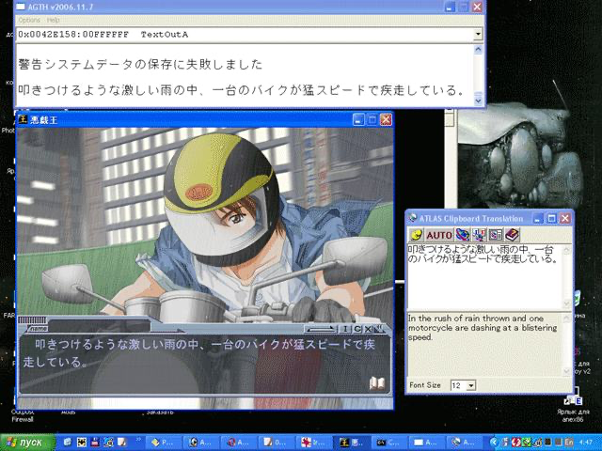Click the 'I' button in the game message bar

coord(345,329)
